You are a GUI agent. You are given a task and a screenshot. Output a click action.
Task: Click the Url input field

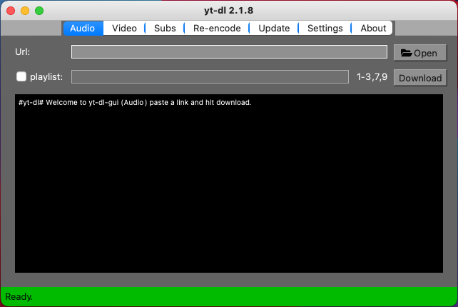pyautogui.click(x=229, y=51)
